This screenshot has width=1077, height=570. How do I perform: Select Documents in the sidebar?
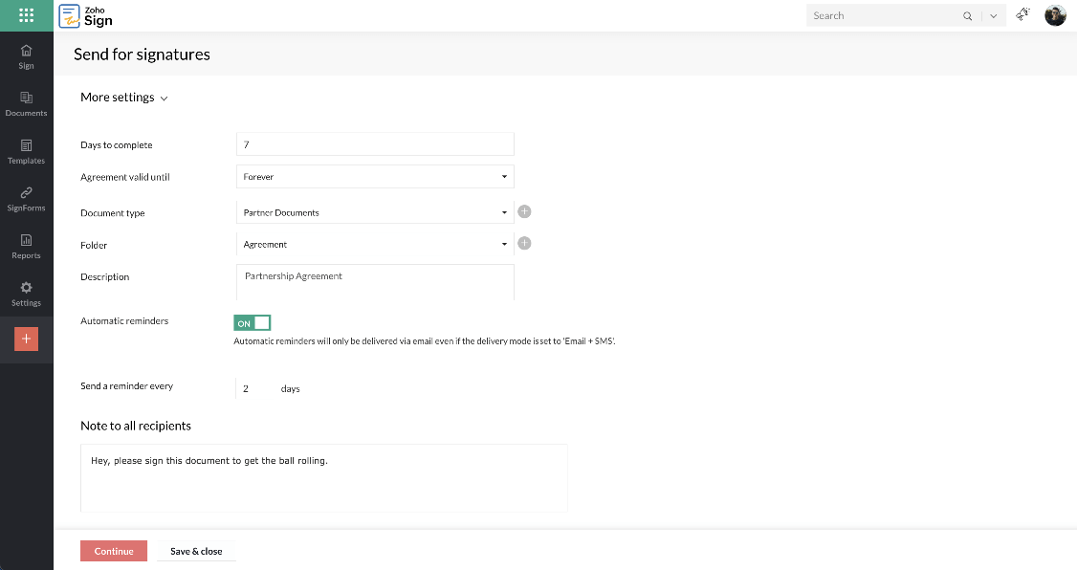26,105
